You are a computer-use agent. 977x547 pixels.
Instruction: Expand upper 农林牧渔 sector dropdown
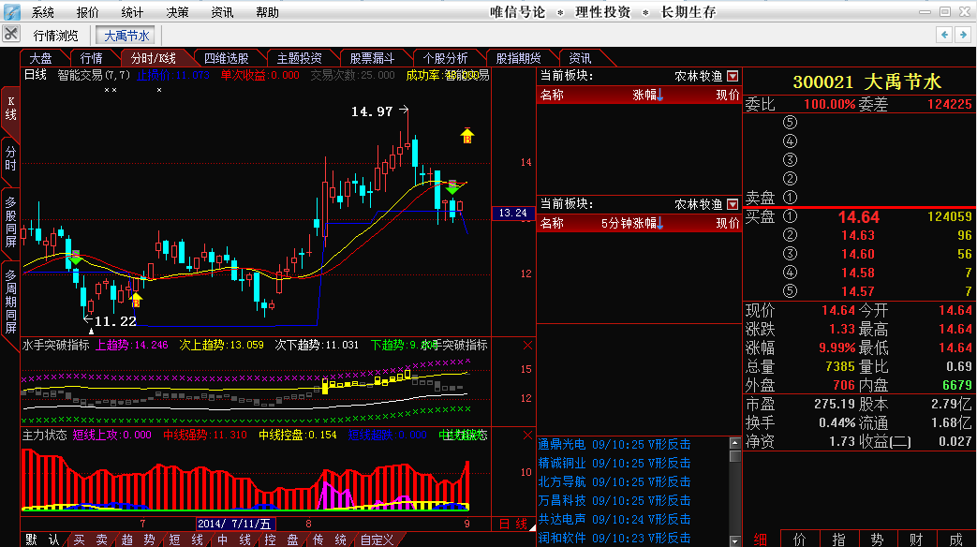pyautogui.click(x=733, y=76)
